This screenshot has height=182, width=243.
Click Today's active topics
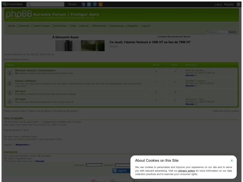click(15, 111)
